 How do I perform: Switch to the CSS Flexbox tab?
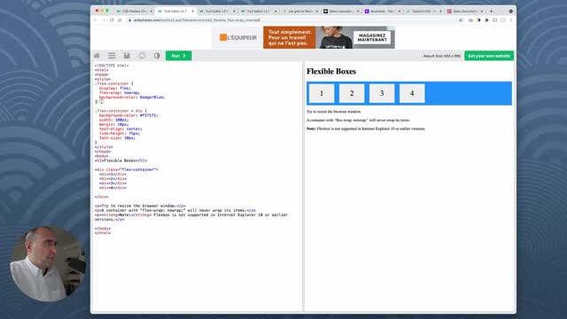pos(134,12)
